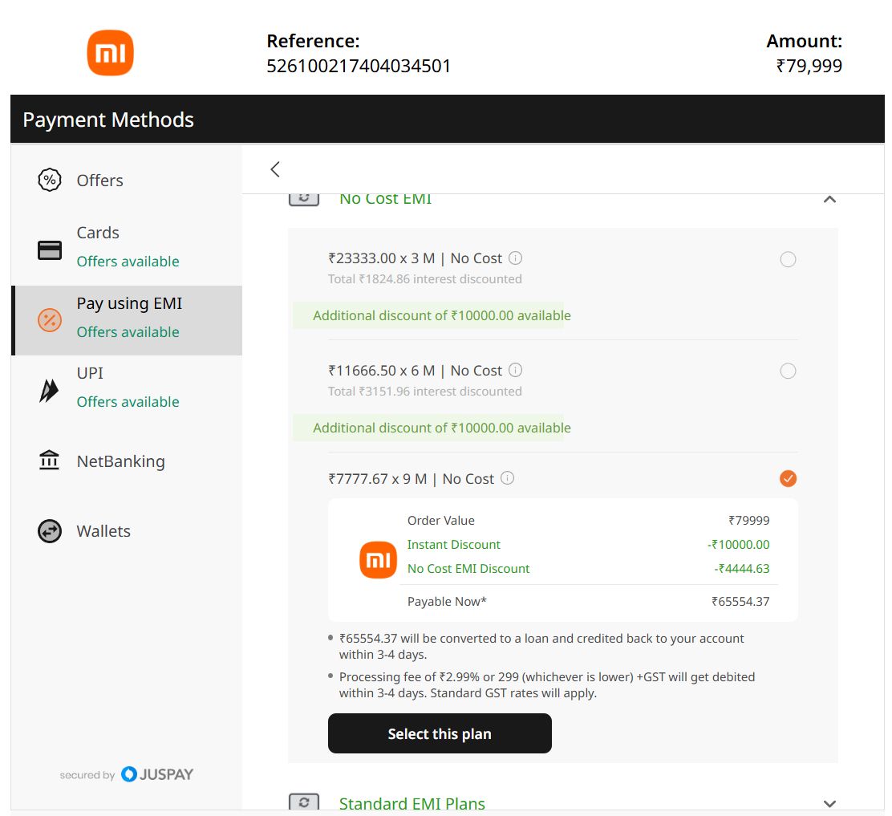Select the 3 month No Cost EMI radio
This screenshot has width=892, height=816.
[788, 259]
